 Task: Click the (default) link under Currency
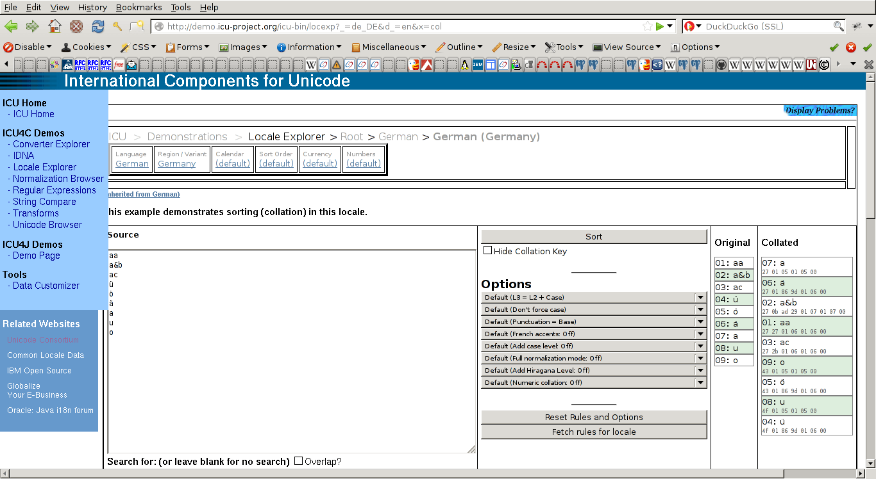pyautogui.click(x=320, y=163)
